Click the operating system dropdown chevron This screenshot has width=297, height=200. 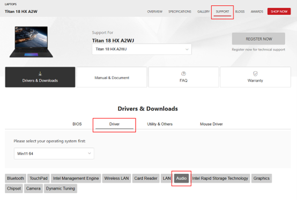(89, 153)
